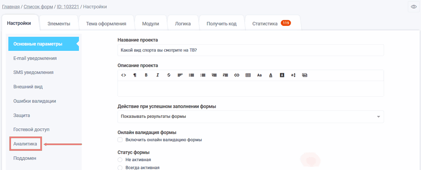Switch to the Логика tab
421x170 pixels.
[x=183, y=24]
